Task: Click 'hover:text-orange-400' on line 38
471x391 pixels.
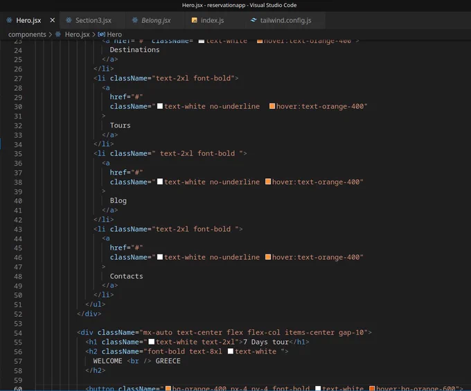Action: pyautogui.click(x=316, y=182)
